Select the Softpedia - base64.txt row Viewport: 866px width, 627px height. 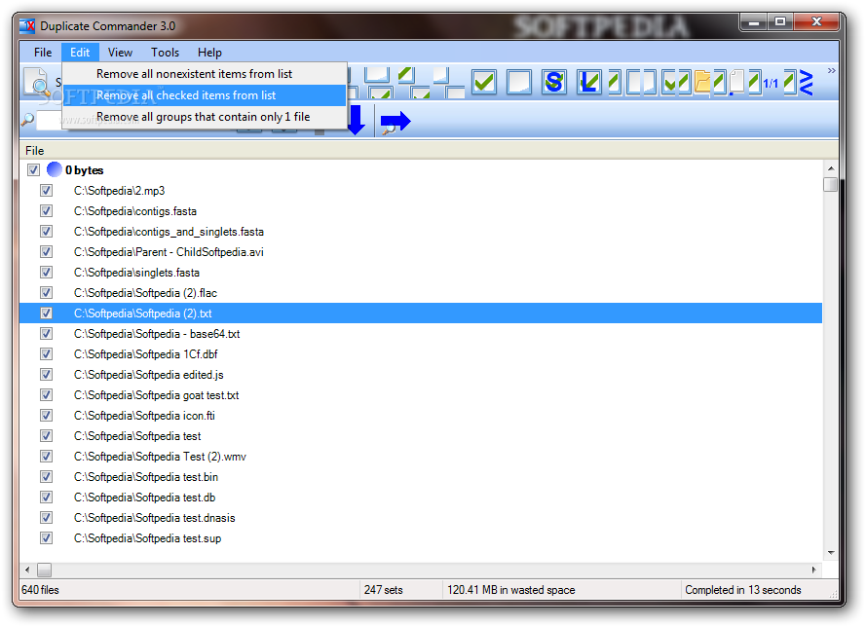[x=421, y=333]
